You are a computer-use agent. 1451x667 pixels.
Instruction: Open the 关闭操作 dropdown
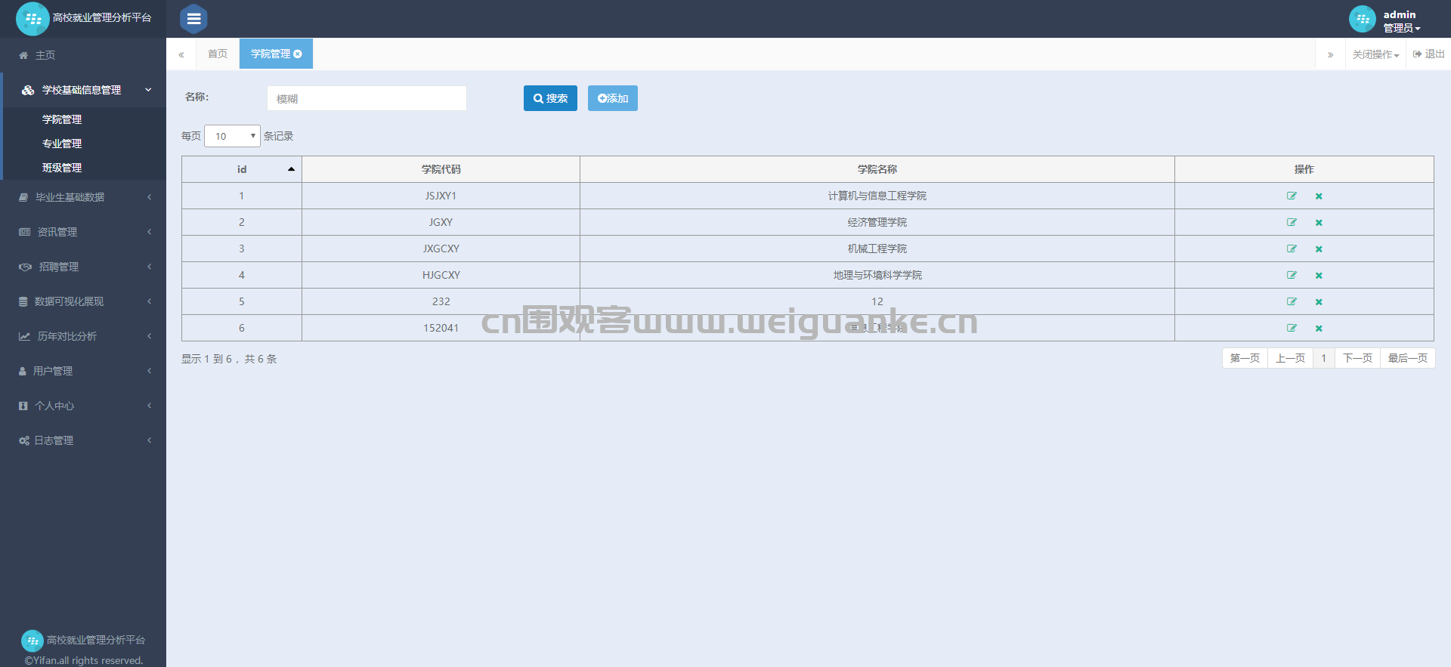tap(1375, 54)
